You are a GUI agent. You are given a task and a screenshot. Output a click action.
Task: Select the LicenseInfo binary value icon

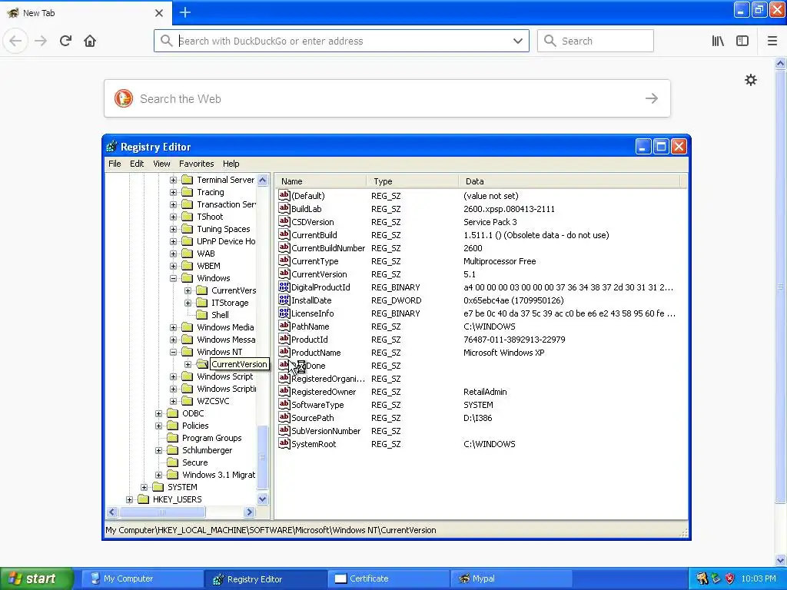(284, 313)
